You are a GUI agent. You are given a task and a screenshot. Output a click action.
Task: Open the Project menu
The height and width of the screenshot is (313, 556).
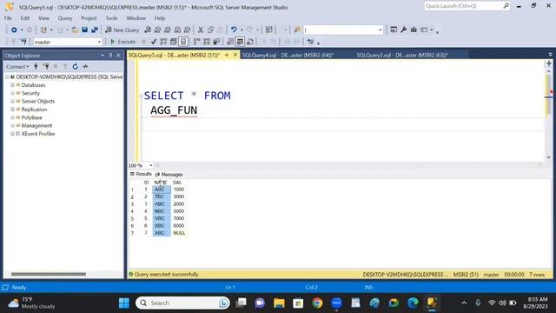pos(89,18)
